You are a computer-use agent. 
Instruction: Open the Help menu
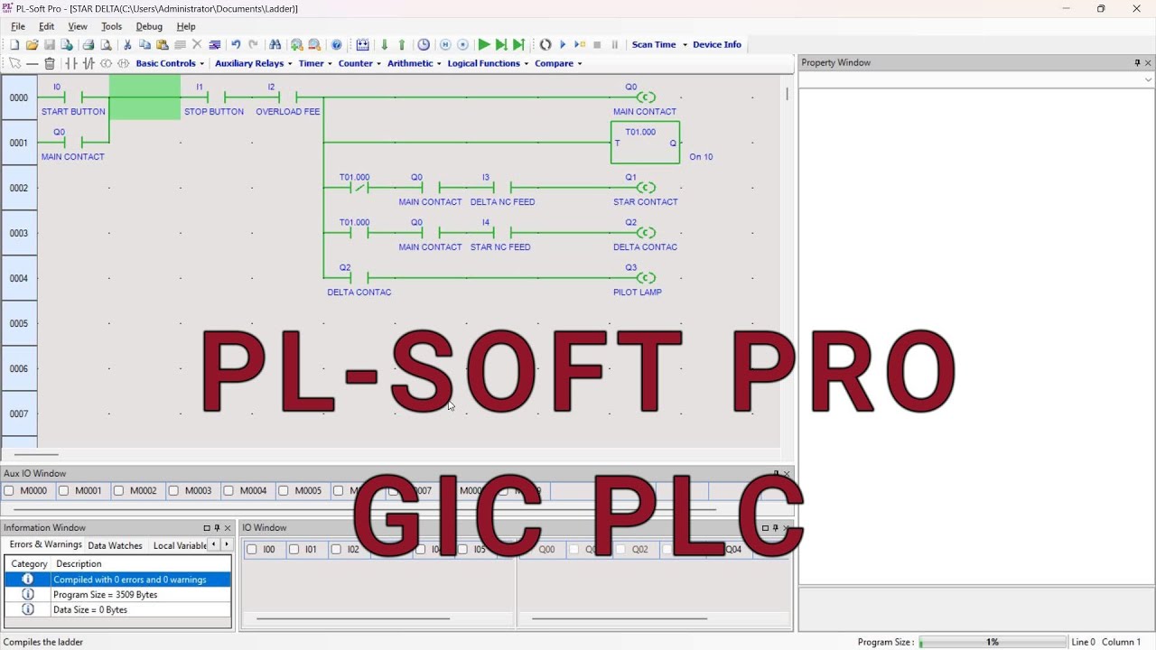click(186, 26)
